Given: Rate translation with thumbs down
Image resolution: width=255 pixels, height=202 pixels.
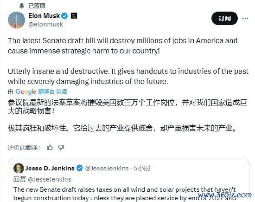Looking at the screenshot, I should pyautogui.click(x=61, y=147).
